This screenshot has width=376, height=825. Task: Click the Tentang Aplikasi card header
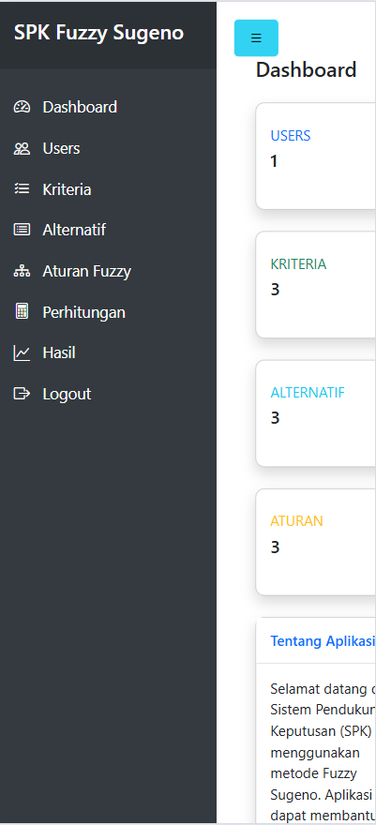click(x=316, y=641)
